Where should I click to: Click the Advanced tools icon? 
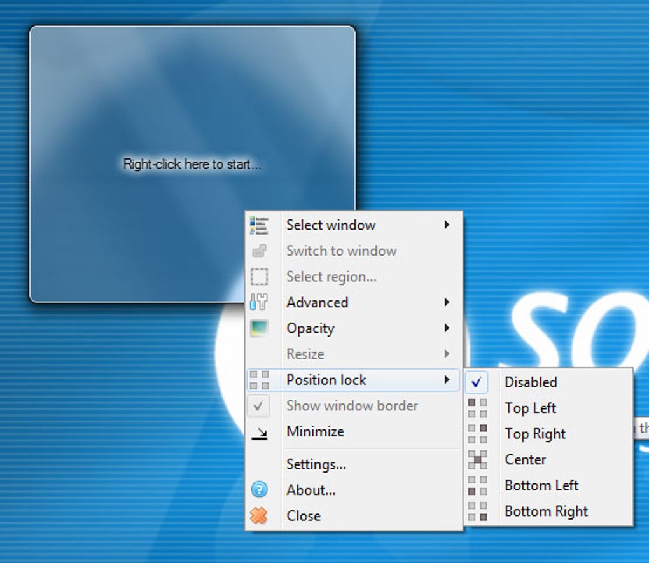pyautogui.click(x=259, y=303)
